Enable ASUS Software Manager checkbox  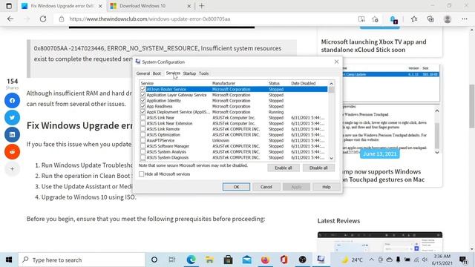(x=143, y=146)
